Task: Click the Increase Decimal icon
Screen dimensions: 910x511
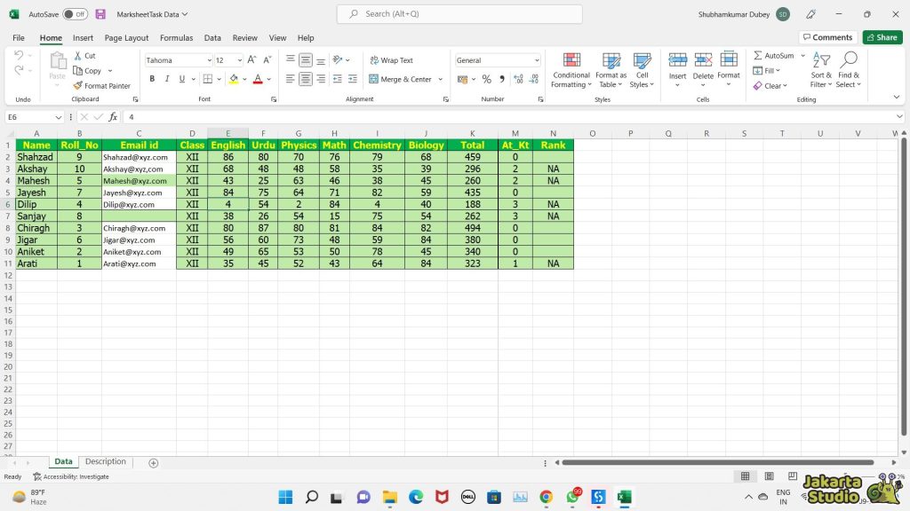Action: pos(518,79)
